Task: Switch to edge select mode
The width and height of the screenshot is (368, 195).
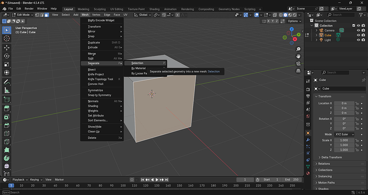Action: pos(42,15)
